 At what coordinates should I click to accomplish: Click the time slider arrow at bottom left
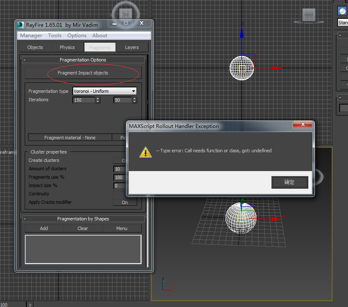coord(30,304)
